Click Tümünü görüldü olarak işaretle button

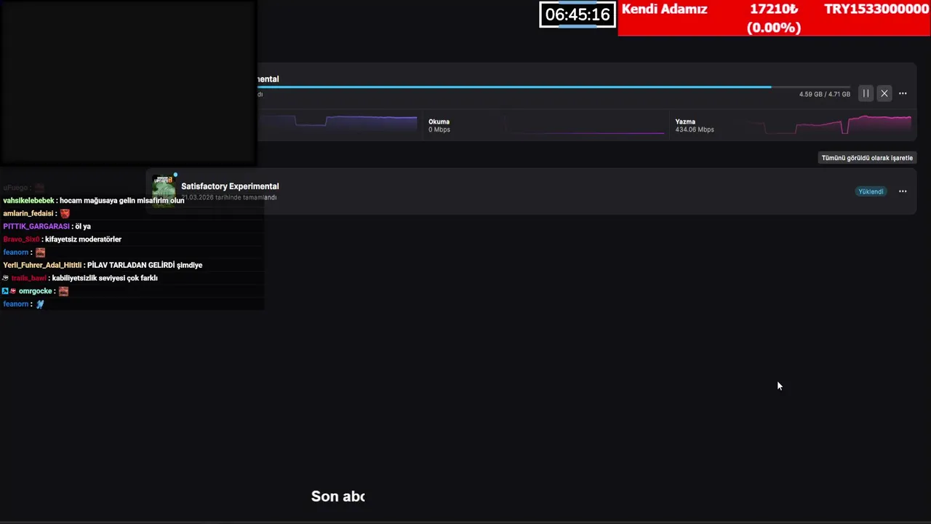867,158
